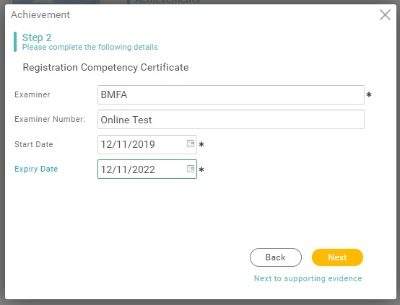The height and width of the screenshot is (305, 400).
Task: Click the Registration Competency Certificate heading
Action: [x=105, y=67]
